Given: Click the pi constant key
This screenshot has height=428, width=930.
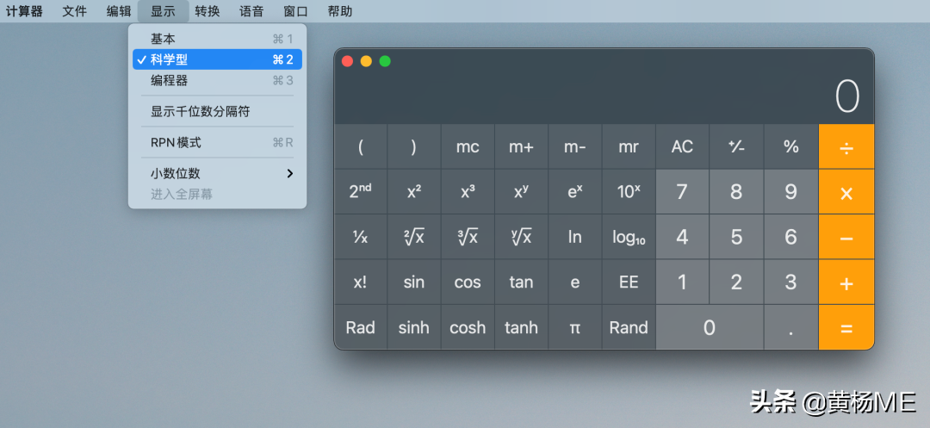Looking at the screenshot, I should [x=574, y=327].
